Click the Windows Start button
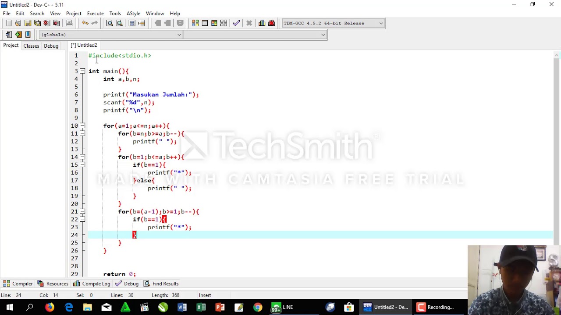This screenshot has width=561, height=315. [x=10, y=307]
